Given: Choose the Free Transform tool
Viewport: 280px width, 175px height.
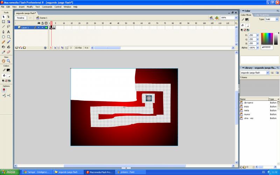Looking at the screenshot, I should click(3, 22).
